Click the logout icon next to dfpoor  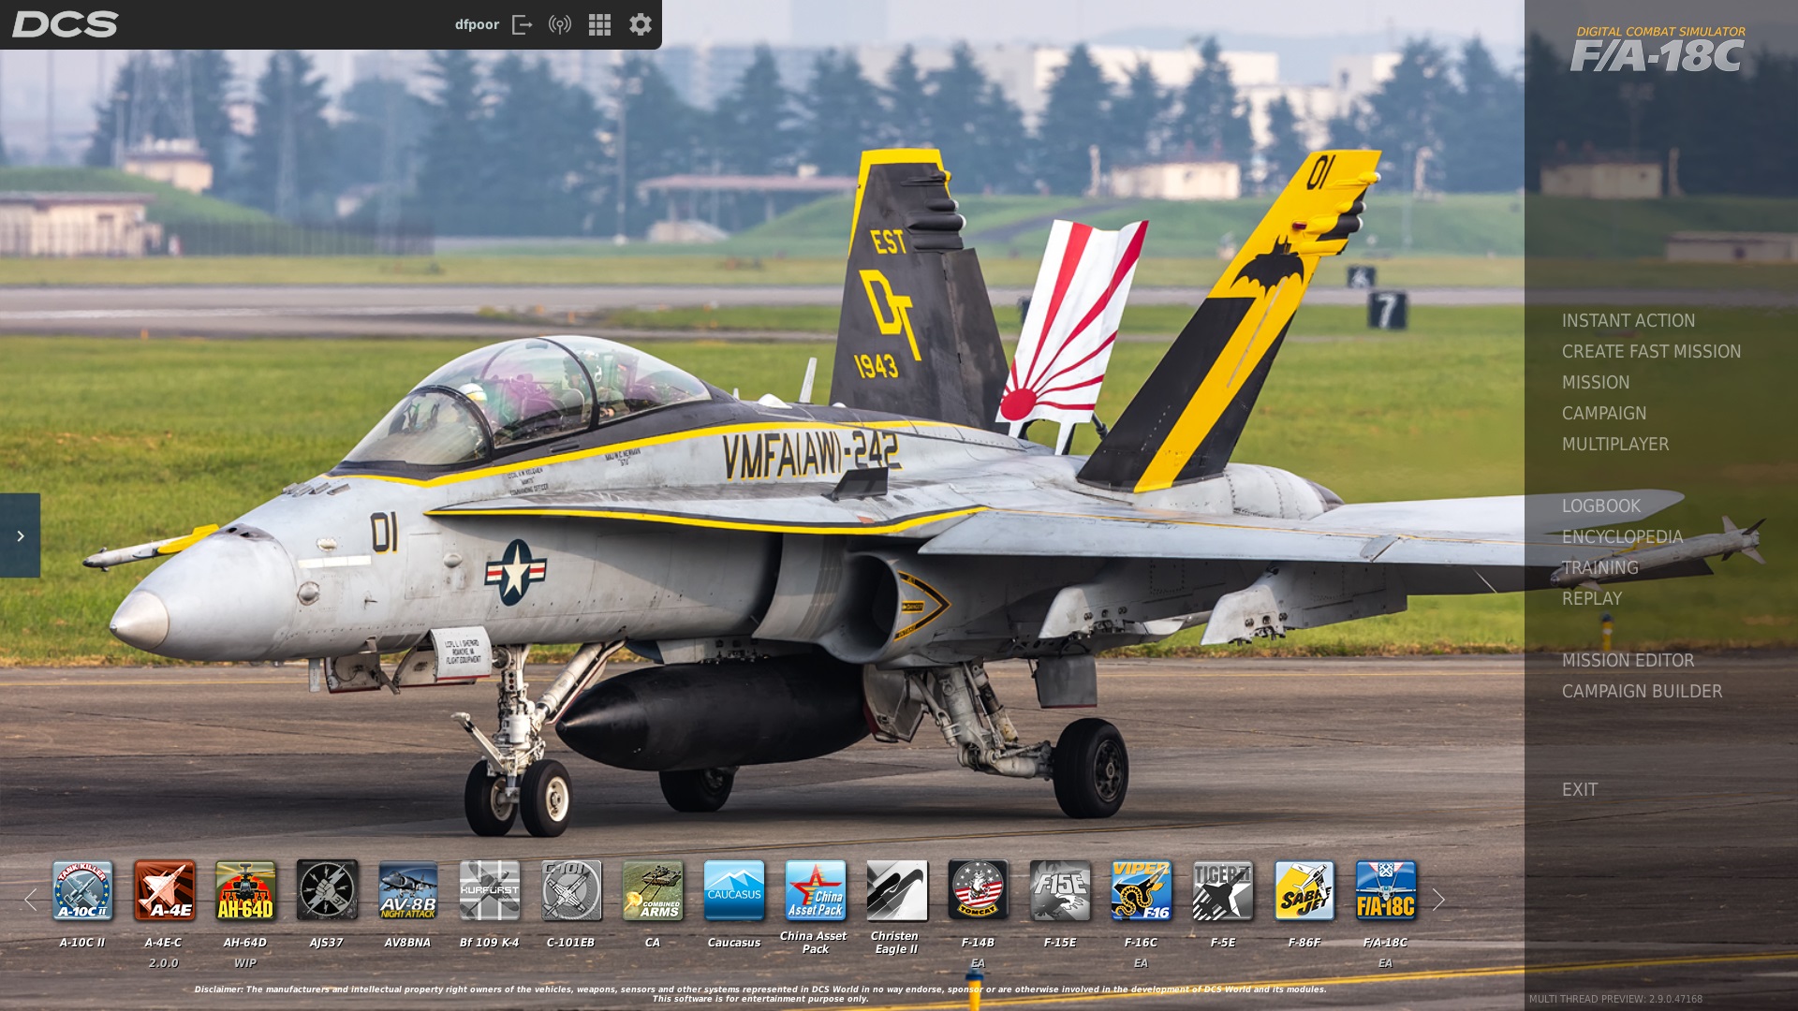coord(523,24)
